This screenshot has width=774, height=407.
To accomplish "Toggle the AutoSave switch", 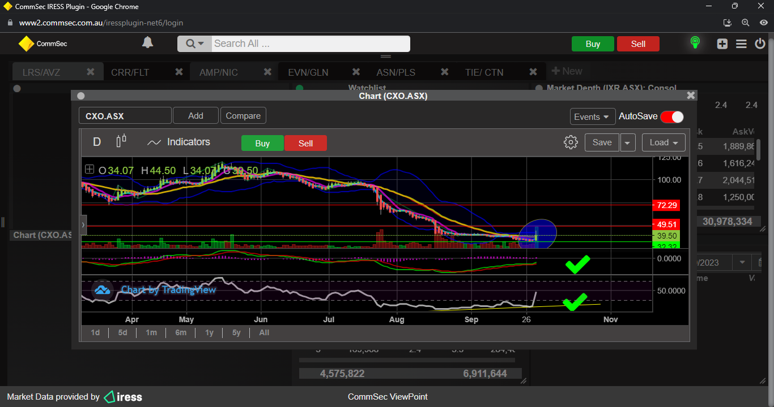I will (x=671, y=116).
